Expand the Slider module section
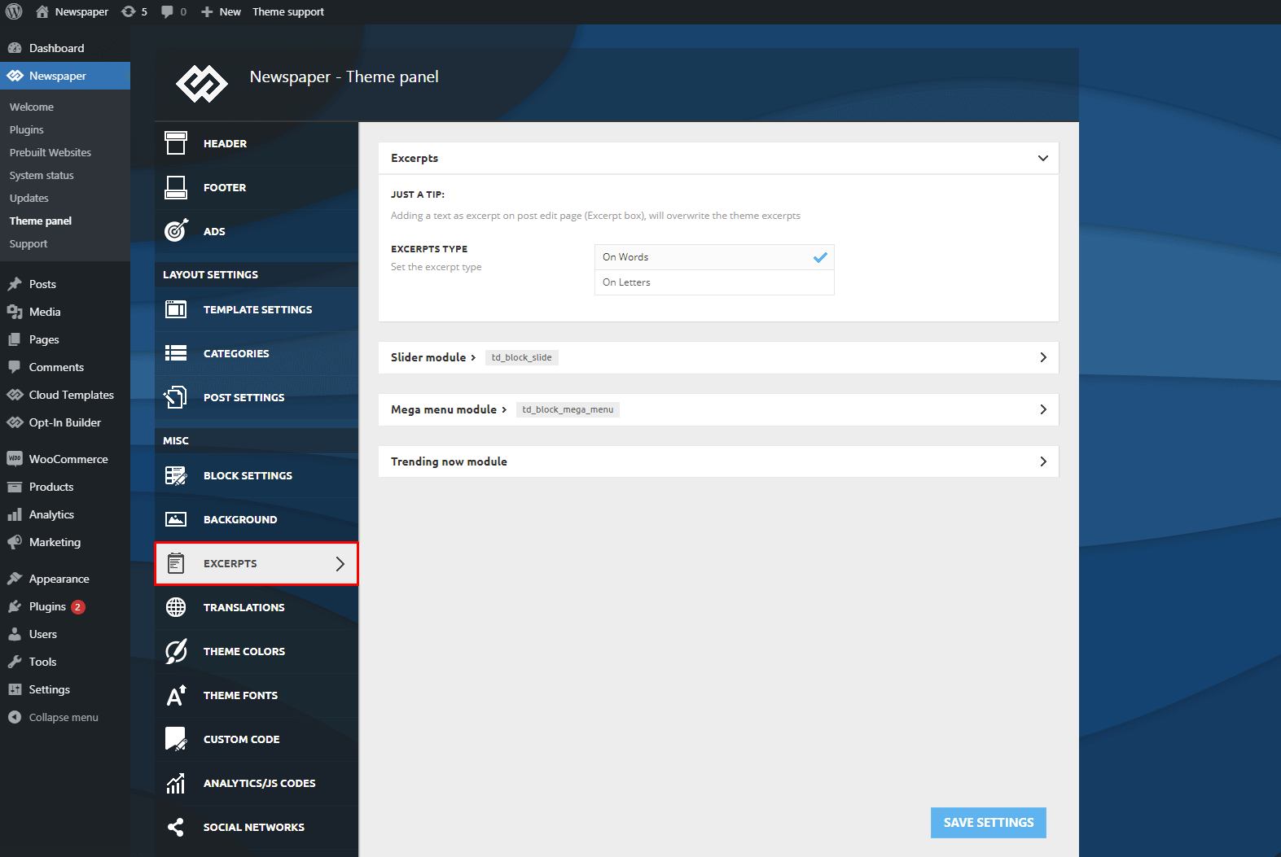Viewport: 1281px width, 857px height. click(718, 357)
